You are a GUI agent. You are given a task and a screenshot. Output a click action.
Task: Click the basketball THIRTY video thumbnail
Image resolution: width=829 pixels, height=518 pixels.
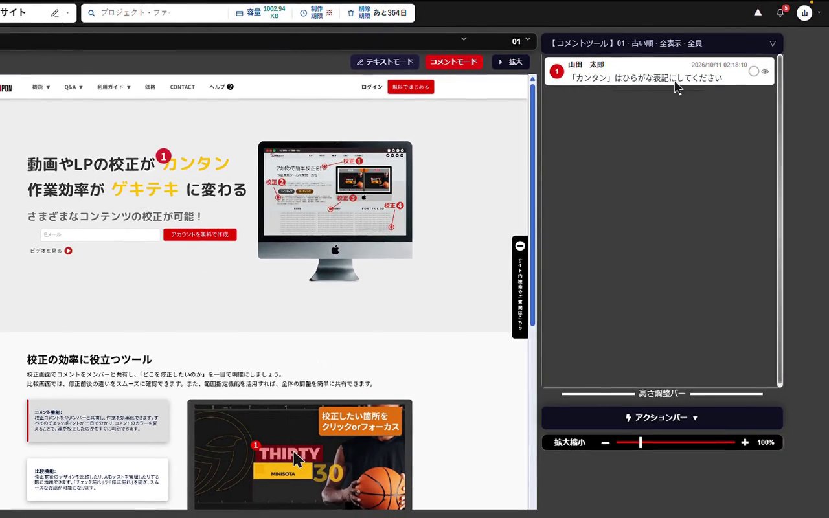pos(300,455)
